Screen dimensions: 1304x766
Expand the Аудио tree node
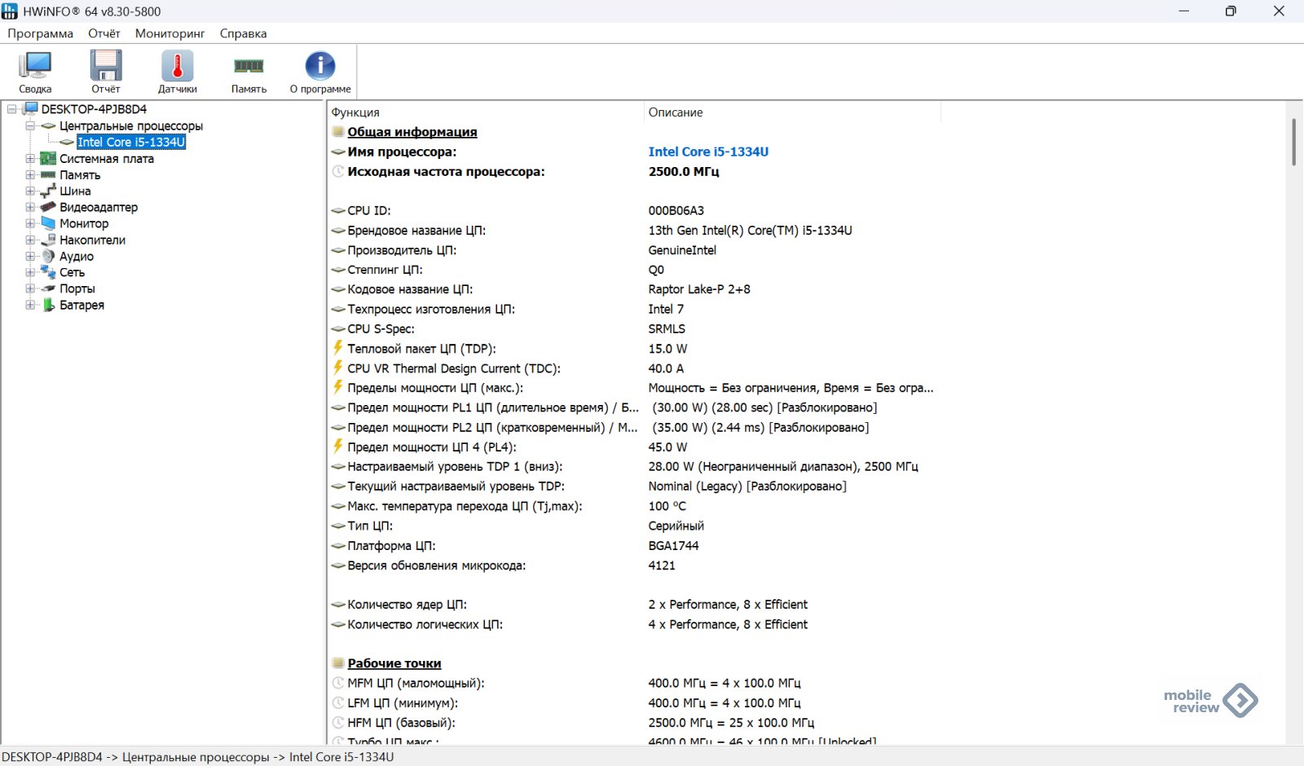point(30,257)
